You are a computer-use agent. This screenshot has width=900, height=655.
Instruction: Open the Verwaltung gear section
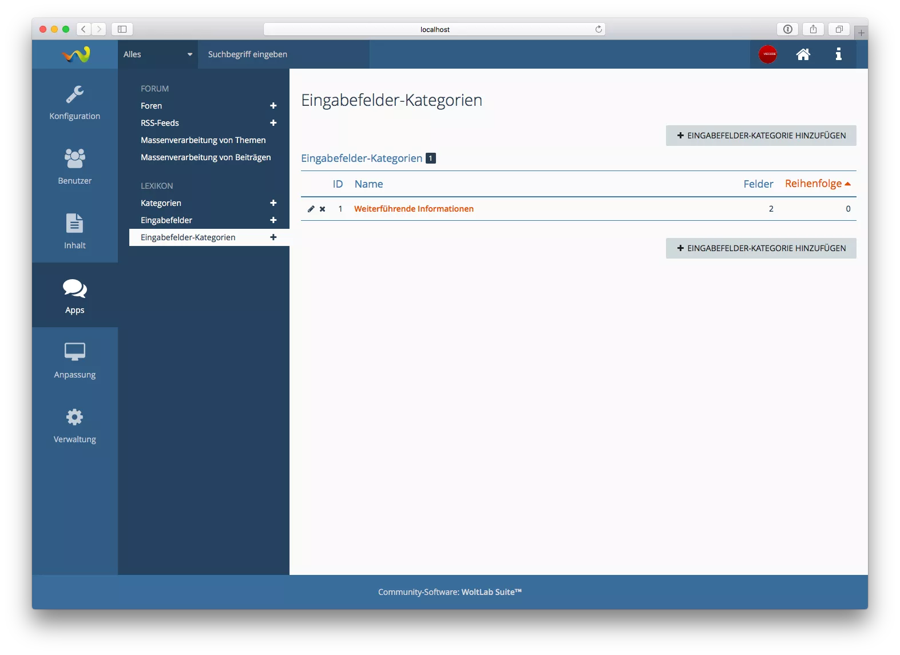(74, 426)
